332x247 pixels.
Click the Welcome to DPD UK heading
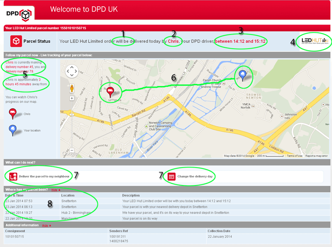[x=84, y=9]
